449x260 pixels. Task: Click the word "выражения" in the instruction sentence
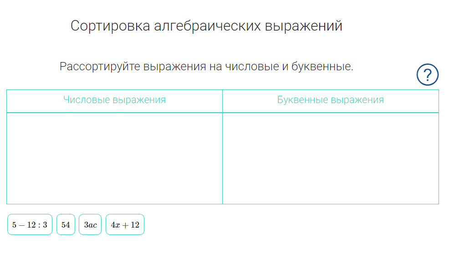pyautogui.click(x=175, y=67)
